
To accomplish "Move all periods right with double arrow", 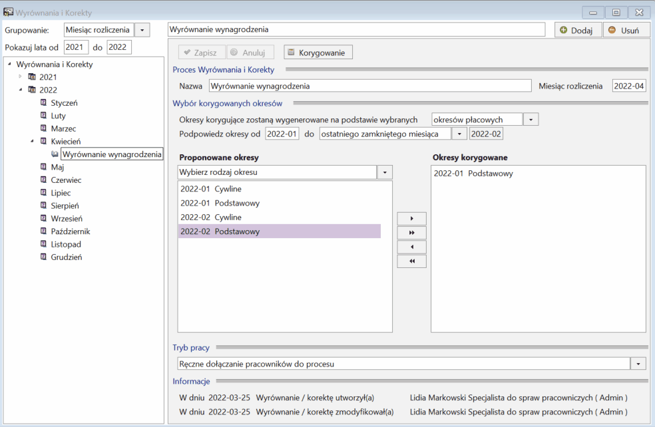I will (x=411, y=233).
